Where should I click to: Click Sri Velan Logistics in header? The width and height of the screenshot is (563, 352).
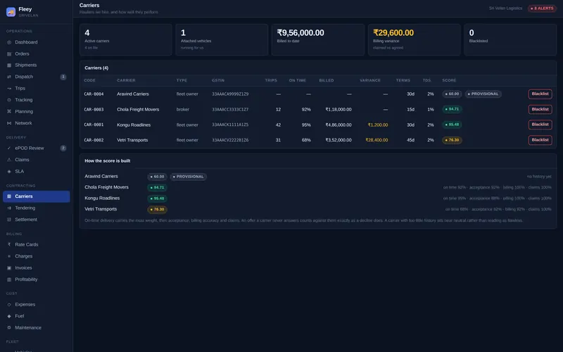pos(505,8)
